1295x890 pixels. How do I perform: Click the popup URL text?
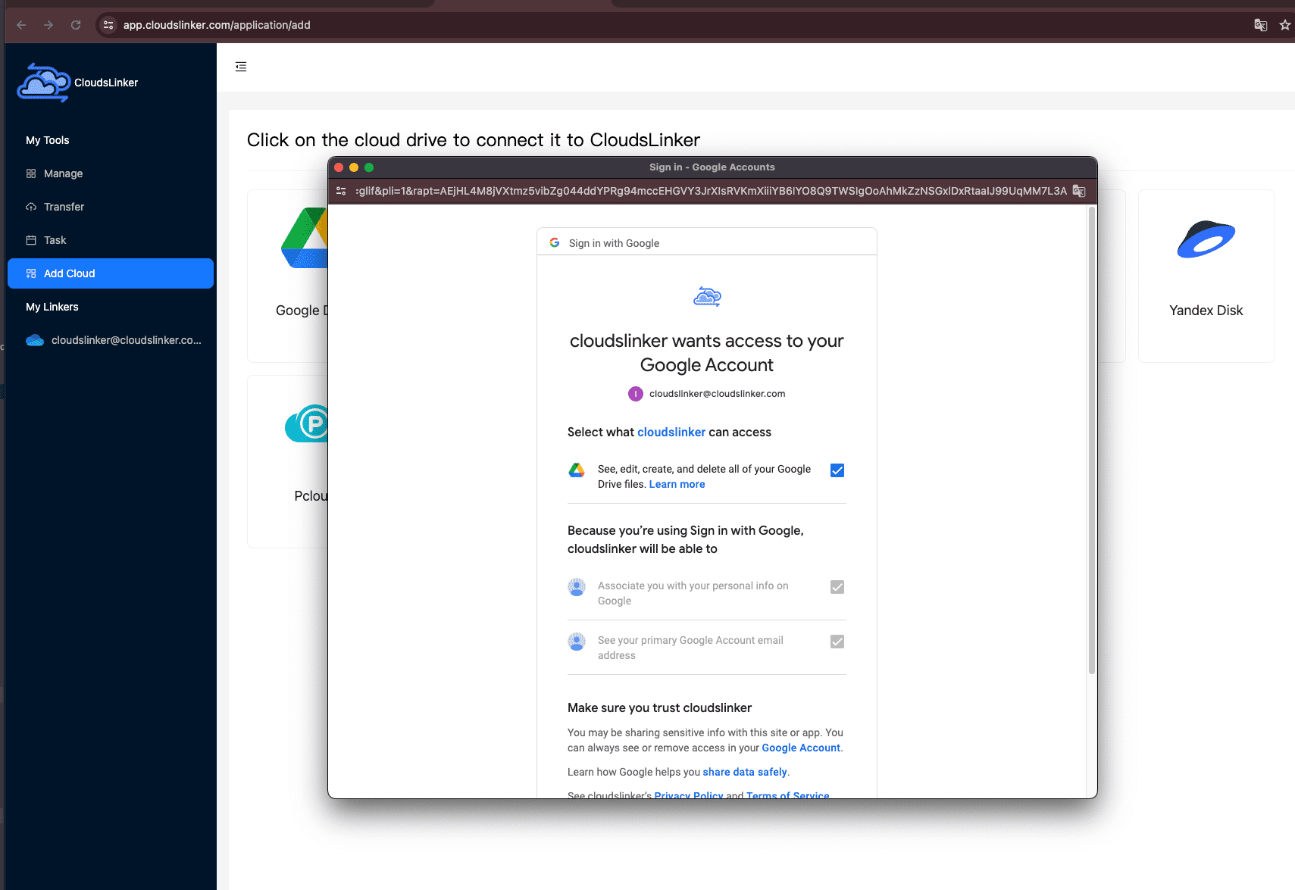711,191
